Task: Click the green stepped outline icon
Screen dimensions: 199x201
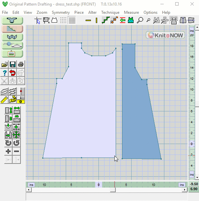Action: point(105,20)
